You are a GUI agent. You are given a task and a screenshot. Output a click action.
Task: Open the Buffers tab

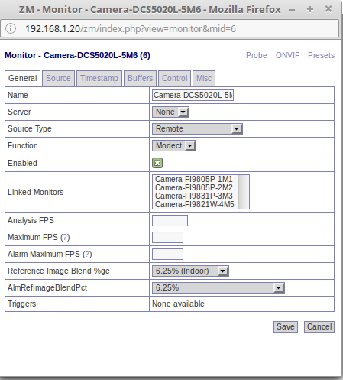tap(141, 78)
